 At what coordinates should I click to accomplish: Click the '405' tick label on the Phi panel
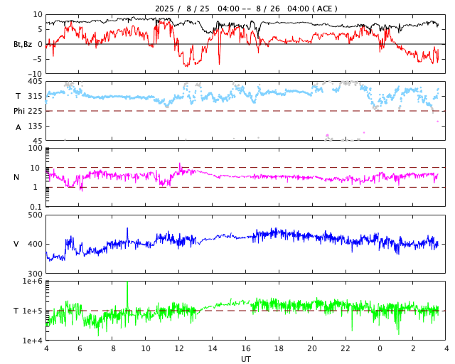[x=35, y=81]
